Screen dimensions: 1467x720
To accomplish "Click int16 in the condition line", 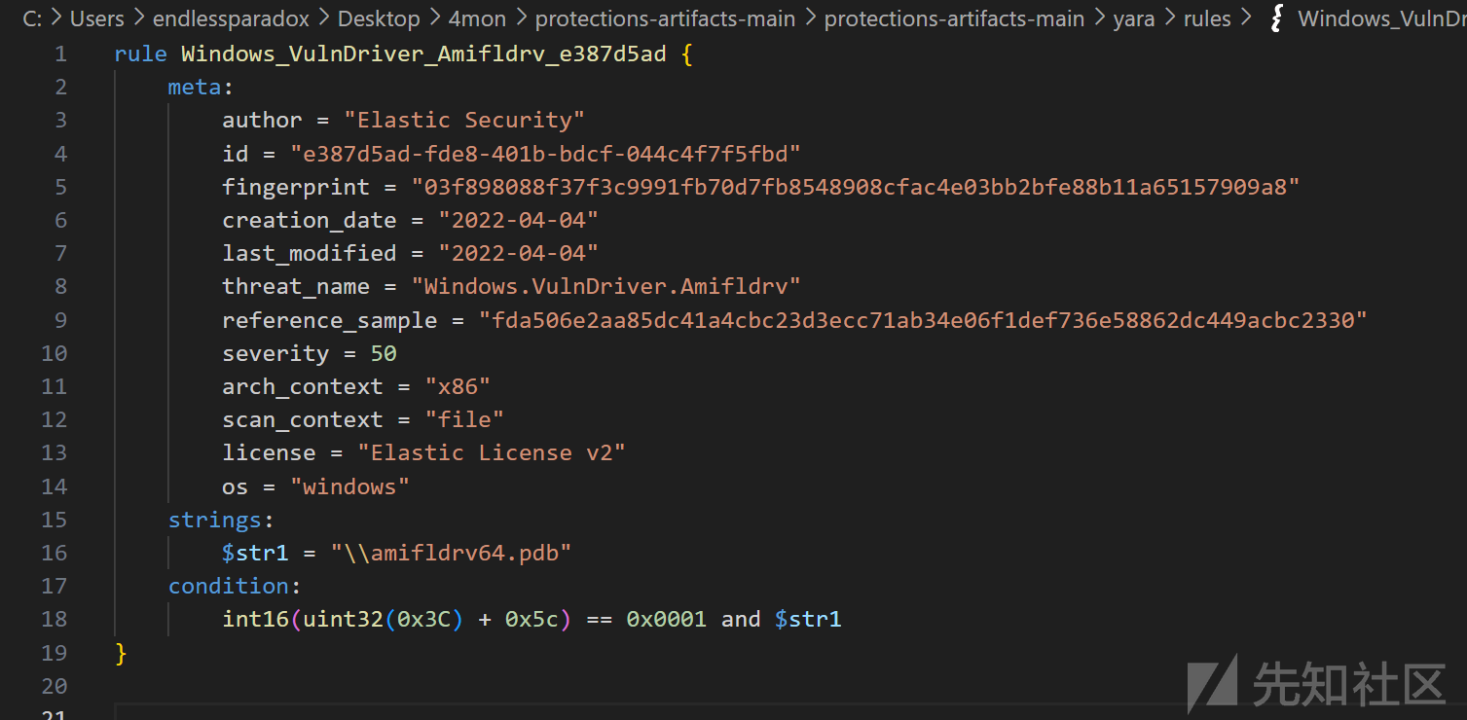I will (255, 619).
